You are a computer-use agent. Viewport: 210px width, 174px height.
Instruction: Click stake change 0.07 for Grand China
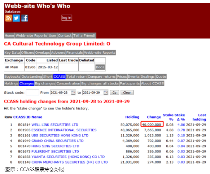pyautogui.click(x=181, y=141)
